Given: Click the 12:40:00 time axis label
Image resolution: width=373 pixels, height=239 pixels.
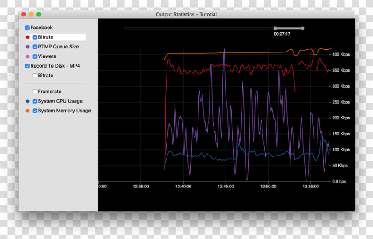Looking at the screenshot, I should tap(183, 187).
